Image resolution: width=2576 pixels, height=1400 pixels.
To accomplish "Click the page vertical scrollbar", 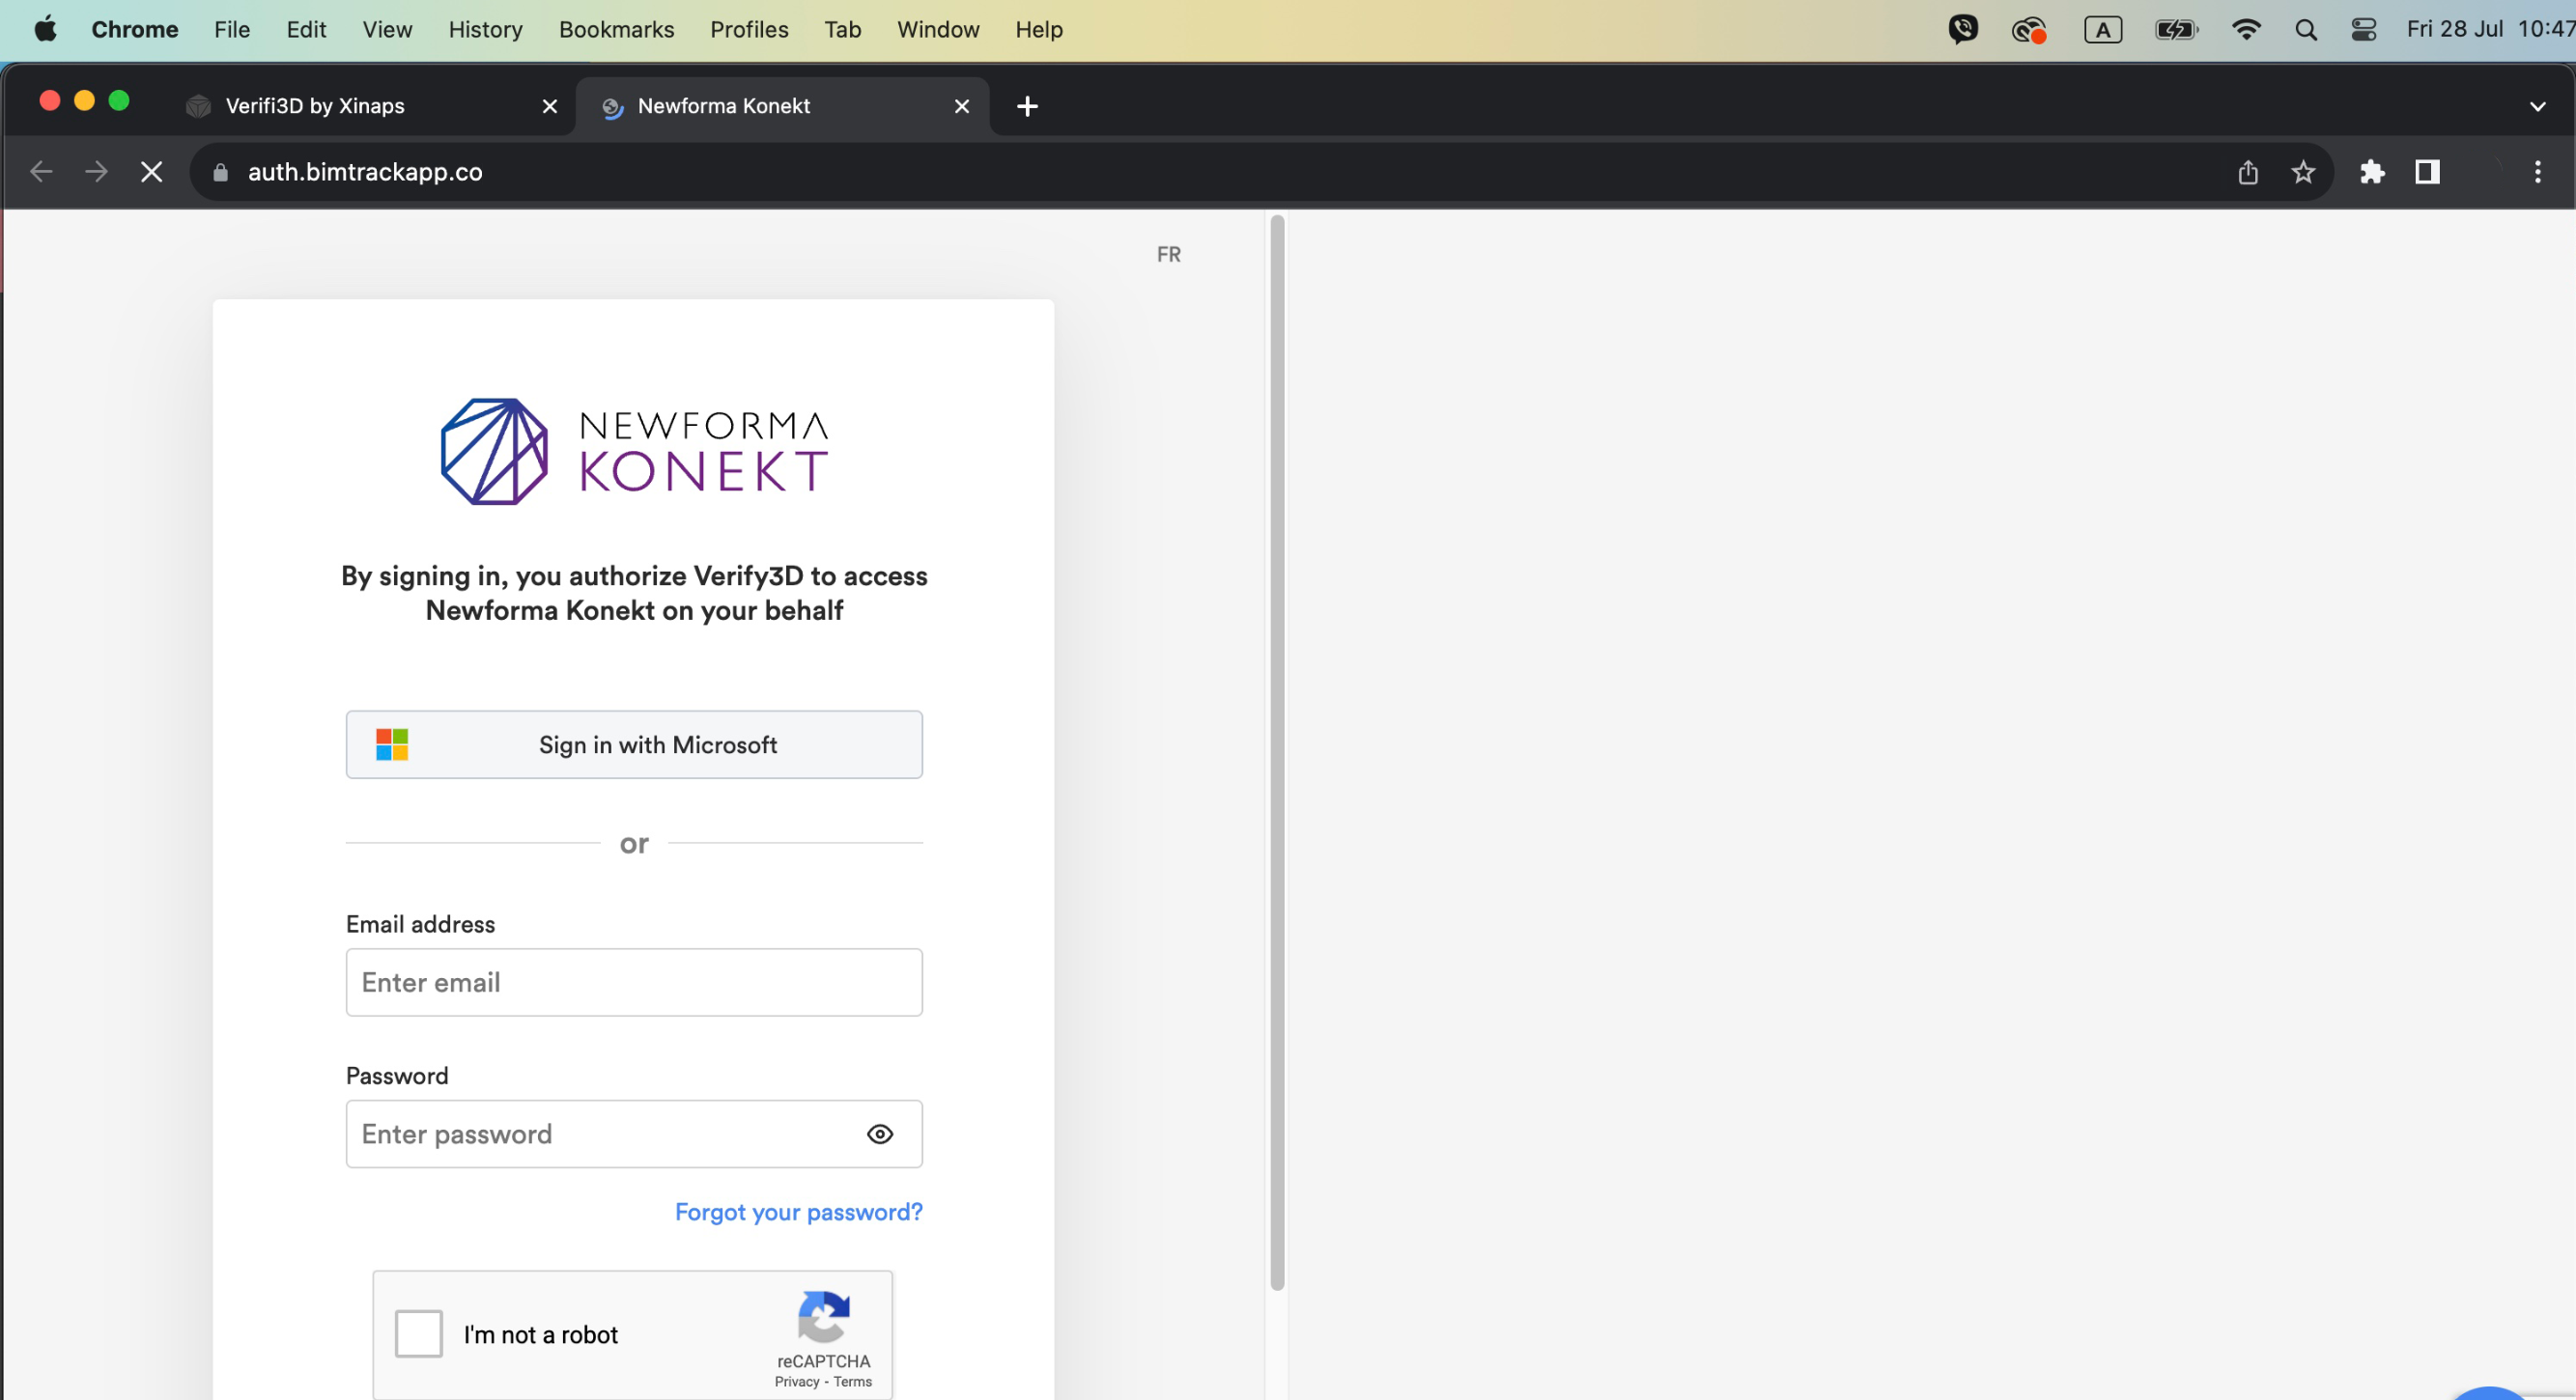I will pyautogui.click(x=1277, y=752).
